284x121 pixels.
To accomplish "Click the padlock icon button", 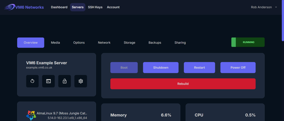I will (64, 81).
